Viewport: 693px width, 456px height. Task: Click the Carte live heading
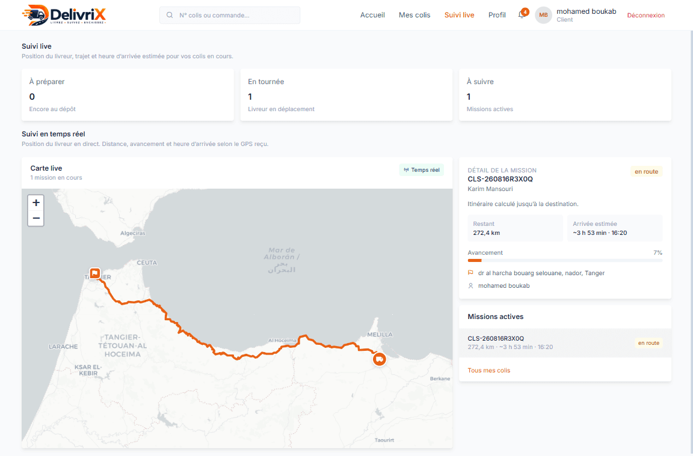point(46,168)
